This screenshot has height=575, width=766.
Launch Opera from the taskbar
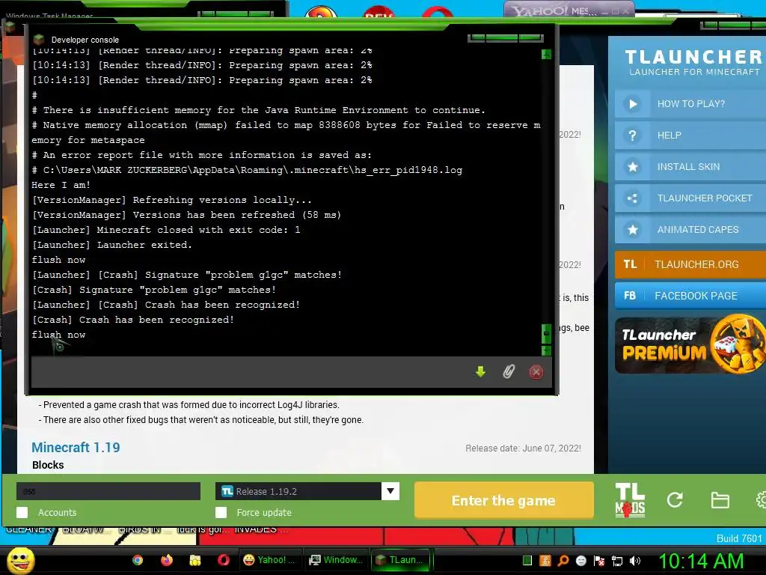click(224, 560)
